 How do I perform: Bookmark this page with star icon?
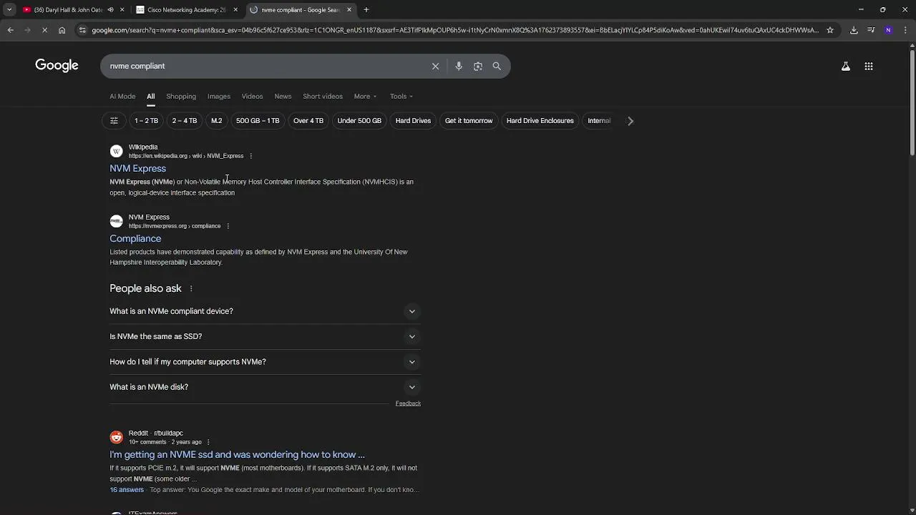[830, 30]
